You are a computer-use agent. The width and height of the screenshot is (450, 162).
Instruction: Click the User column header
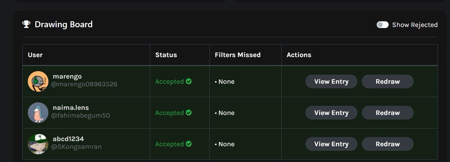click(x=35, y=55)
